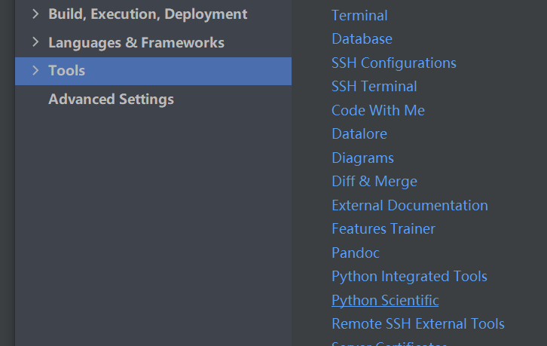
Task: Open Advanced Settings in the sidebar
Action: pos(111,100)
